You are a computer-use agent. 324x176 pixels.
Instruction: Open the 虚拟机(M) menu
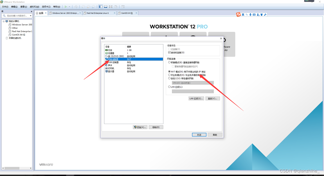[x=35, y=7]
